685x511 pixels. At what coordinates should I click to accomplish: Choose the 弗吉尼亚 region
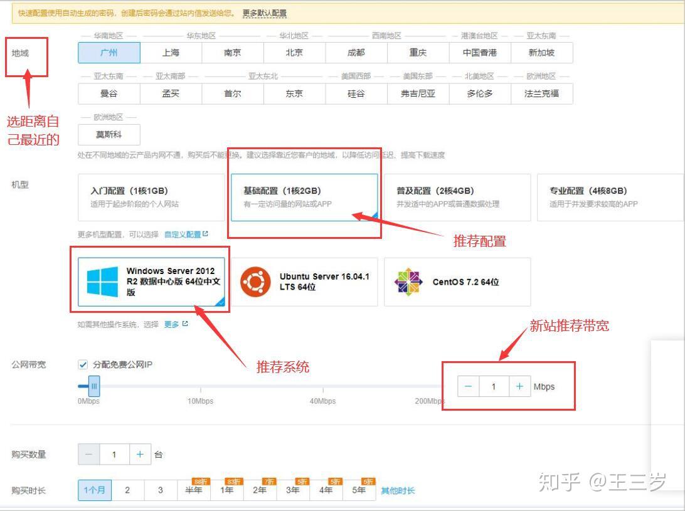[418, 93]
